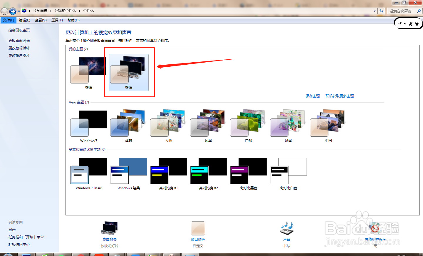Apply the Windows 7 Aero theme
Screen dimensions: 423x256
click(x=89, y=126)
